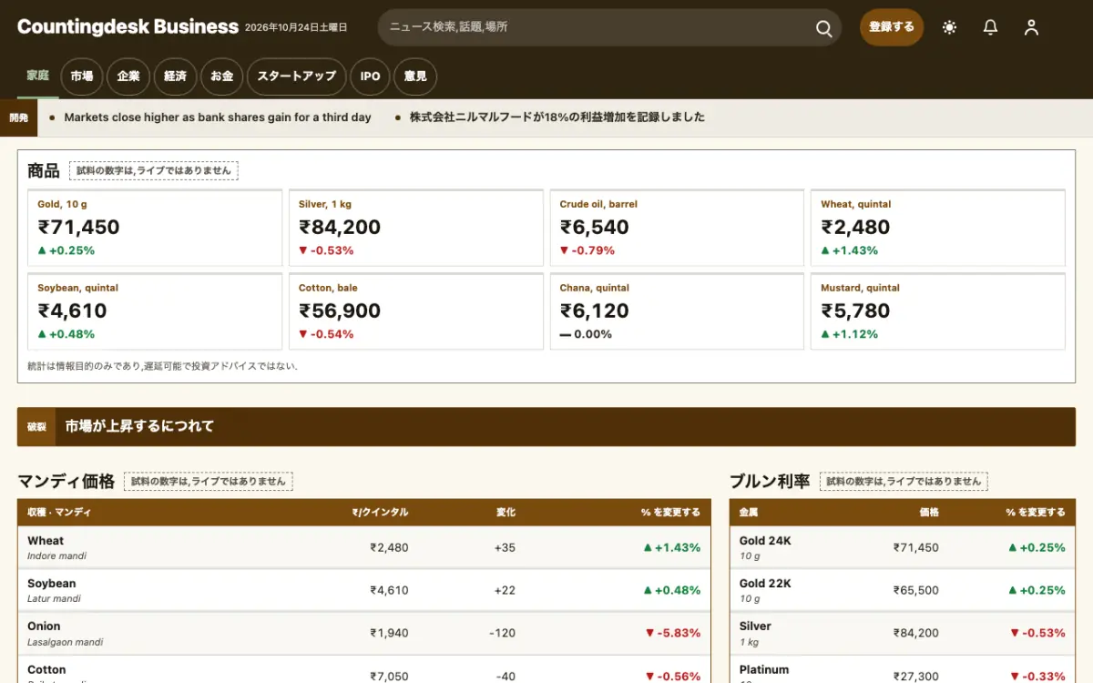Viewport: 1093px width, 683px height.
Task: Click the 変化 column header
Action: [x=506, y=513]
